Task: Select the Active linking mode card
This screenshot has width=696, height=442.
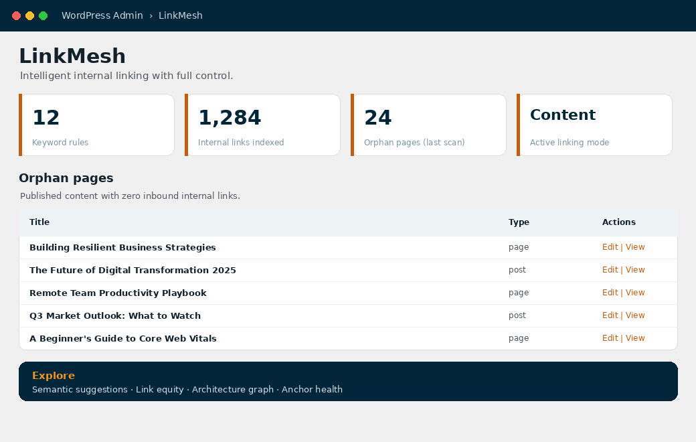Action: [595, 125]
